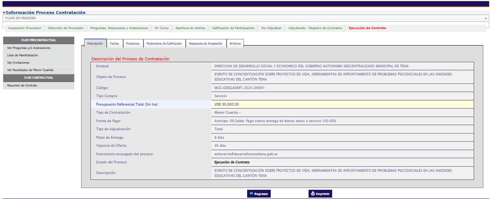Click the Objeto de Proceso label
491x199 pixels.
(x=111, y=77)
